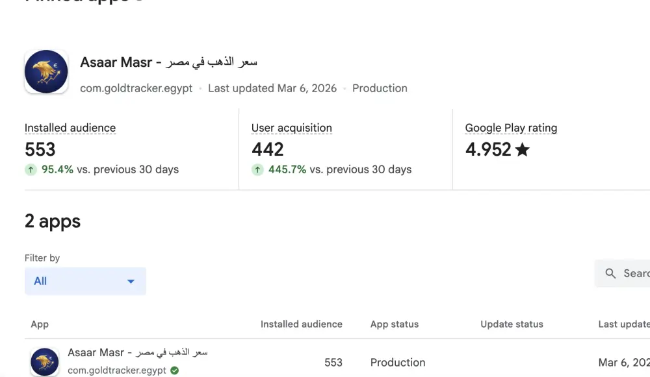Click the Production status in the table row
Viewport: 650px width, 377px height.
point(398,363)
